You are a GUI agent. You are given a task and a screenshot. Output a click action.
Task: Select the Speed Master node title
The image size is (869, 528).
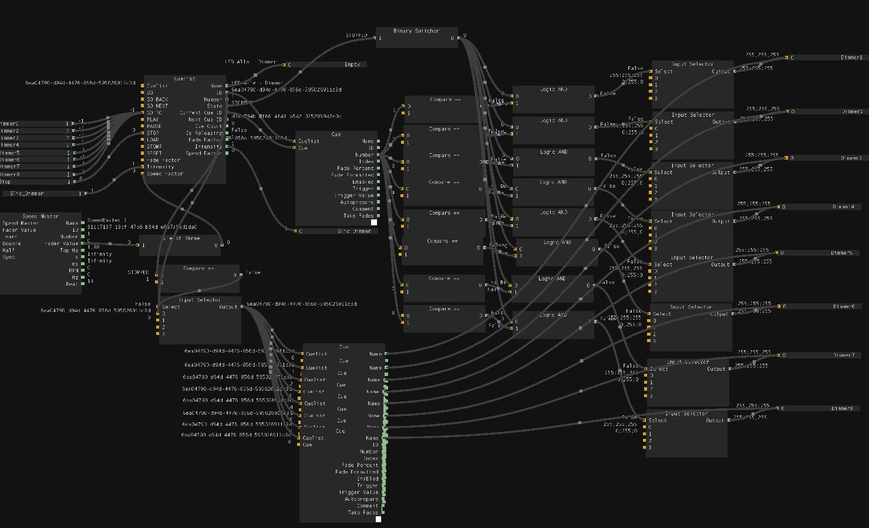[41, 216]
